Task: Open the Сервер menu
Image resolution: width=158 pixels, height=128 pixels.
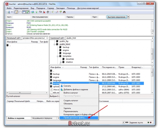Action: [x=51, y=8]
